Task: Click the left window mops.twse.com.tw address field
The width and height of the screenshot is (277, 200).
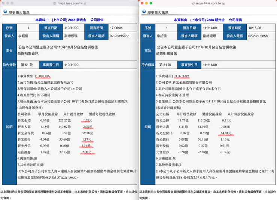Action: coord(70,3)
